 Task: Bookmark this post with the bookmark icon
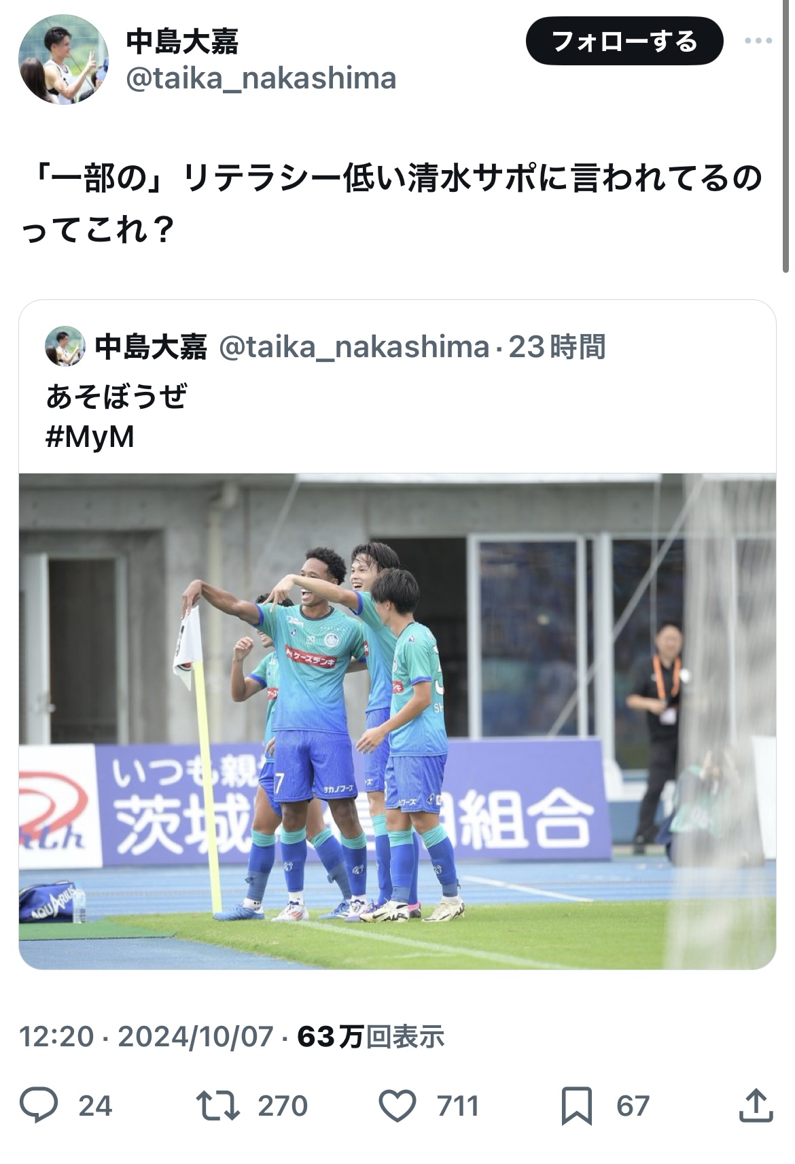tap(576, 1105)
